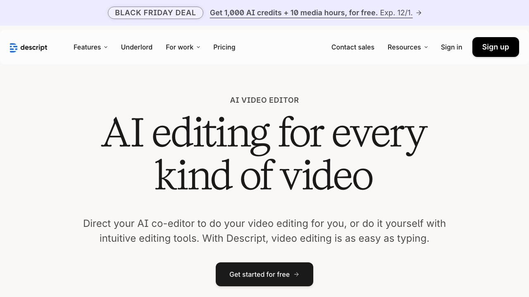Go to Pricing

224,47
